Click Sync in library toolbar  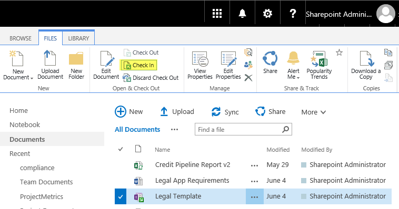pyautogui.click(x=225, y=112)
